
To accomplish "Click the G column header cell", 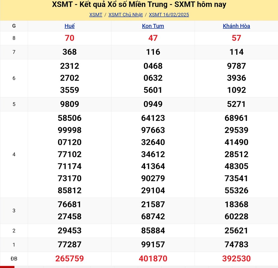I will pos(14,26).
